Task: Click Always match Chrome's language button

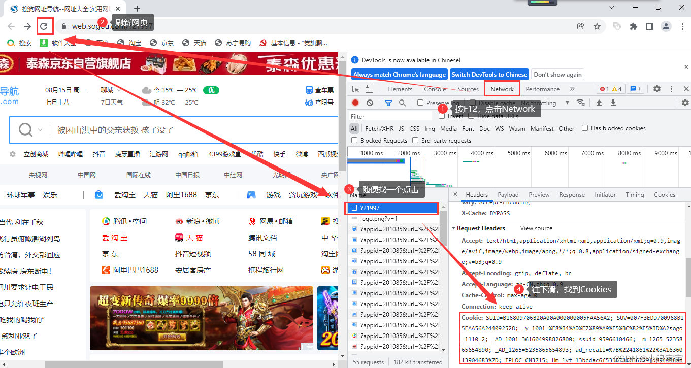Action: (x=400, y=74)
